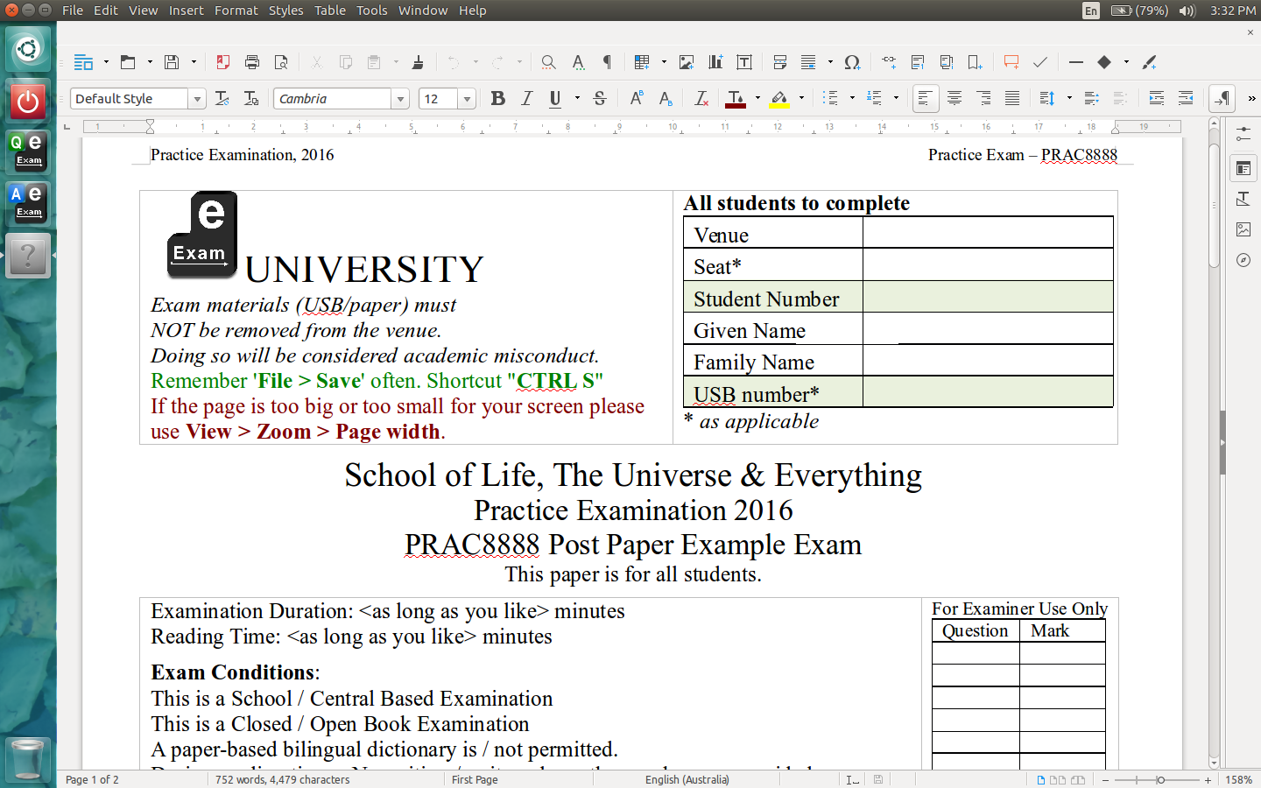Screen dimensions: 1261x788
Task: Toggle formatting marks pilcrow button
Action: [607, 62]
